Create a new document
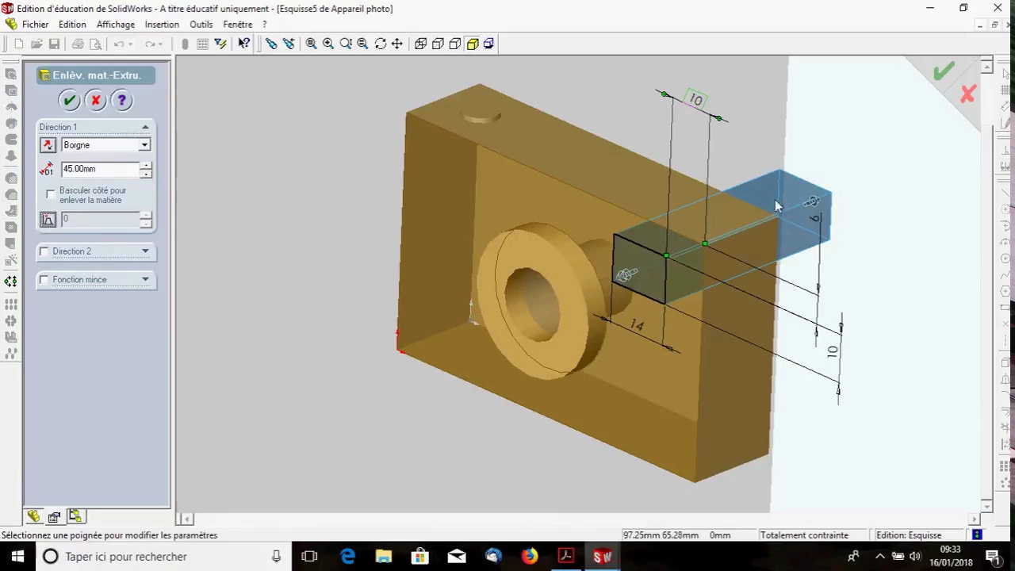Viewport: 1015px width, 571px height. coord(19,44)
